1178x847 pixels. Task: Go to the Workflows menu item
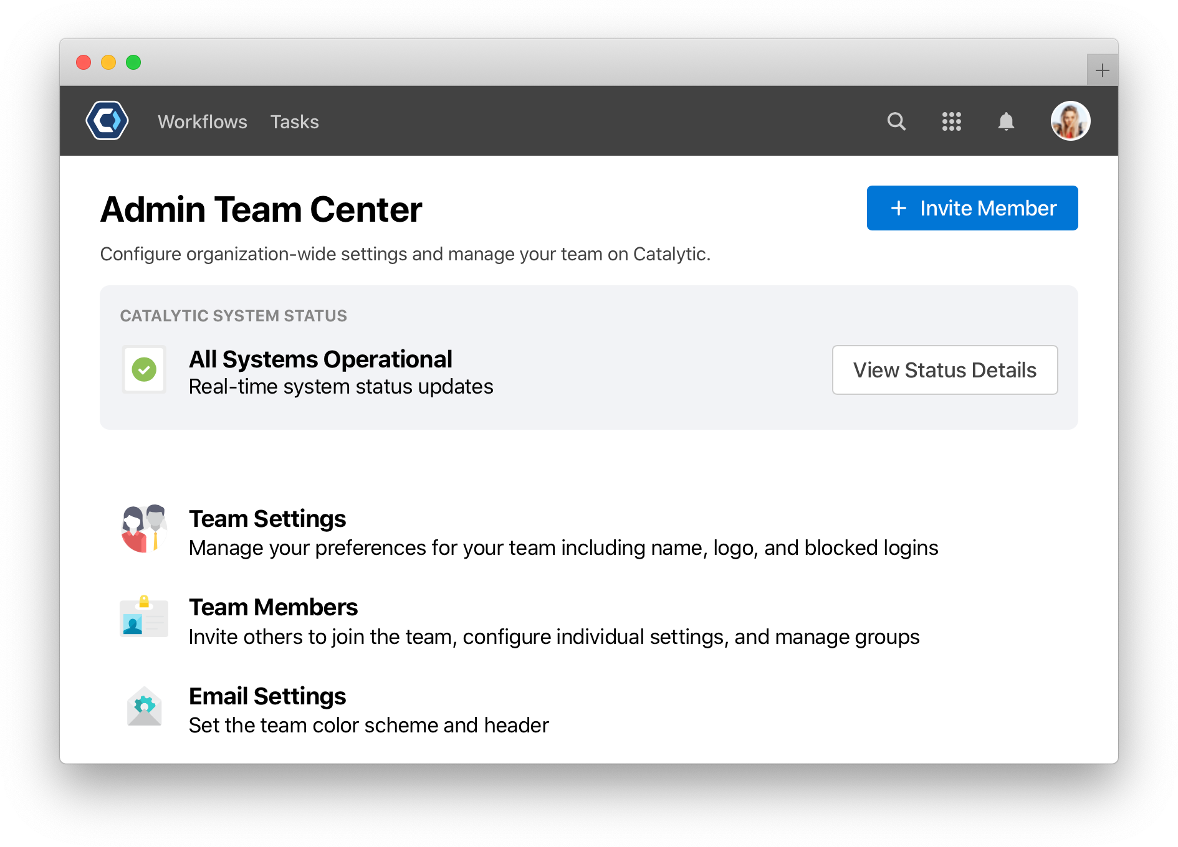click(203, 121)
